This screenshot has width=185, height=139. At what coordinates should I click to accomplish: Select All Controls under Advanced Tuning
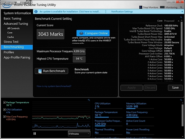(13, 28)
